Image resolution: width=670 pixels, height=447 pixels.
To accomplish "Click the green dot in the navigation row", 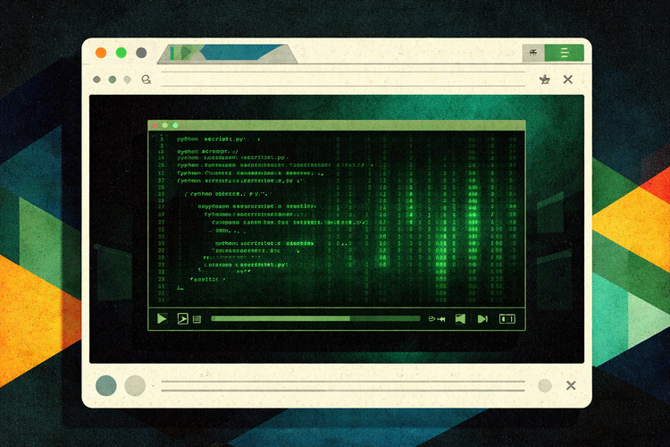I will pyautogui.click(x=113, y=80).
